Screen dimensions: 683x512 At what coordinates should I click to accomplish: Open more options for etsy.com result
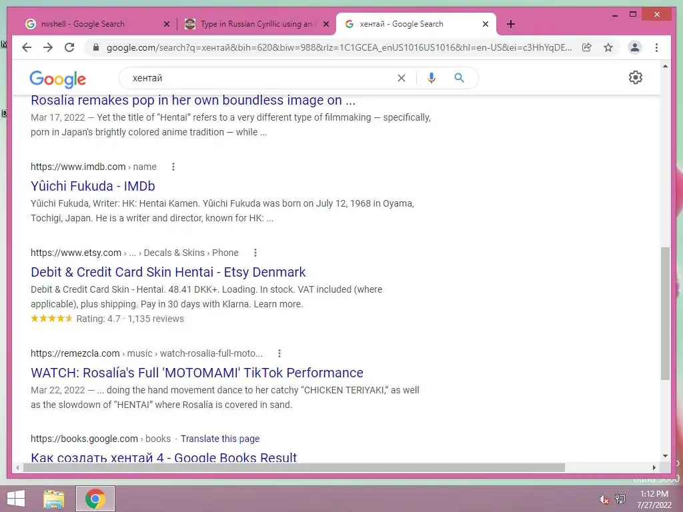pyautogui.click(x=255, y=253)
